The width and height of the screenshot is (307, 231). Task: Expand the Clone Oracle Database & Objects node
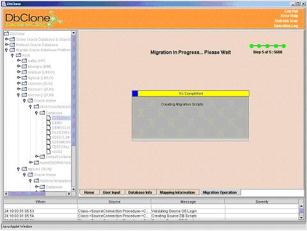(7, 39)
